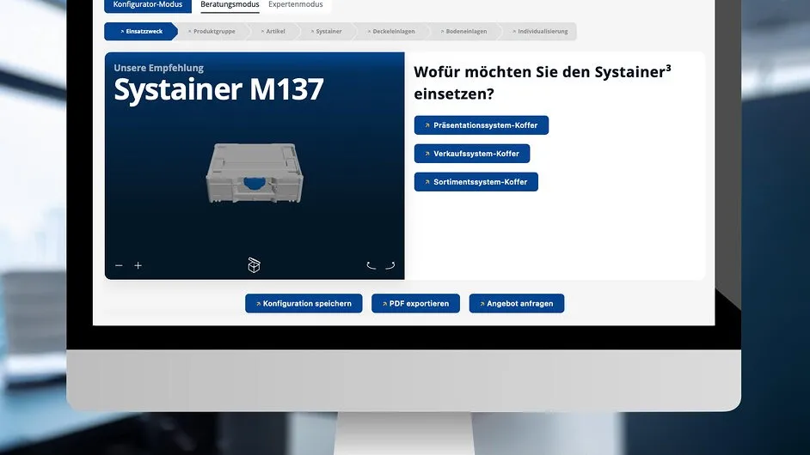Viewport: 810px width, 455px height.
Task: Choose Verkaufssystem-Koffer option
Action: [x=472, y=154]
